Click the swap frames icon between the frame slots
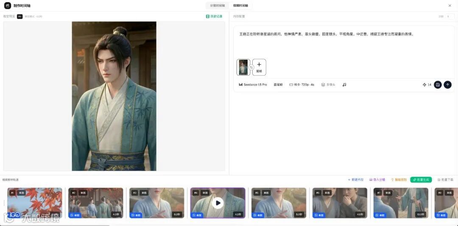Image resolution: width=458 pixels, height=226 pixels. click(251, 67)
